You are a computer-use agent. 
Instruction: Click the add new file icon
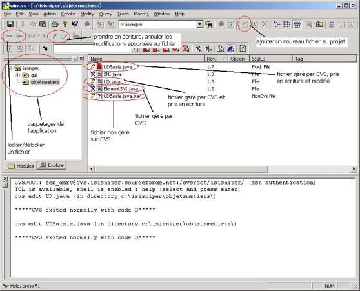245,24
